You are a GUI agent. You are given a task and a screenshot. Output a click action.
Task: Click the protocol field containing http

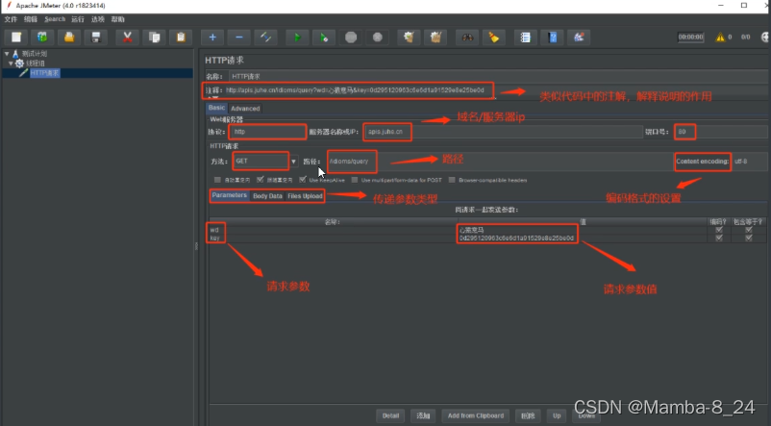[x=268, y=132]
